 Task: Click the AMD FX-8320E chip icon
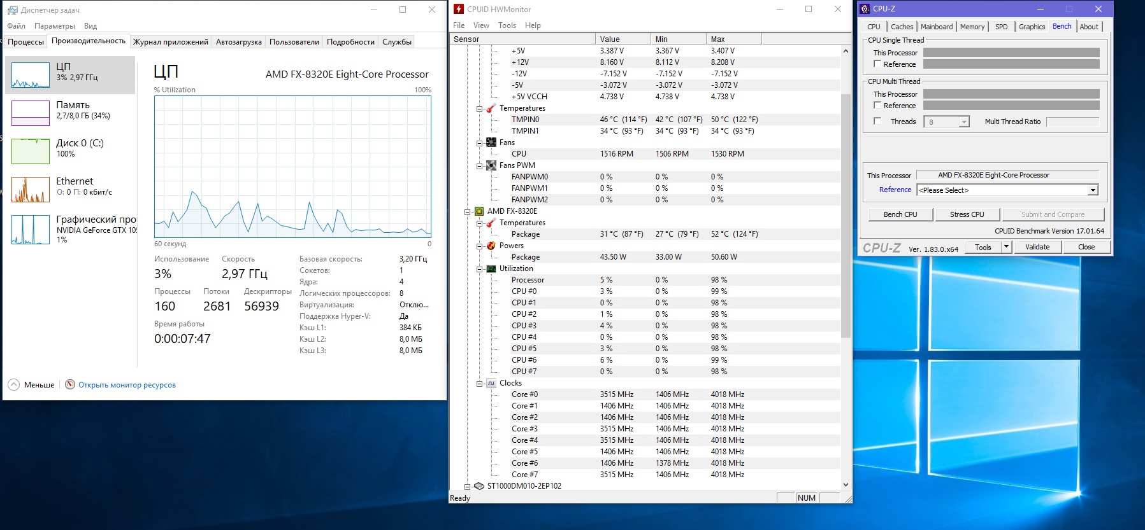[x=479, y=211]
